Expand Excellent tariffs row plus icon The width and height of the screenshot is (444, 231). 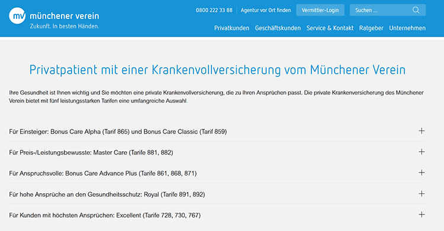(x=422, y=214)
